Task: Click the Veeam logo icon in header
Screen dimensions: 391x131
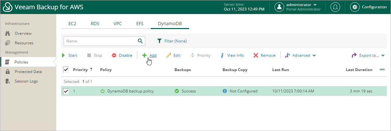Action: (x=8, y=7)
